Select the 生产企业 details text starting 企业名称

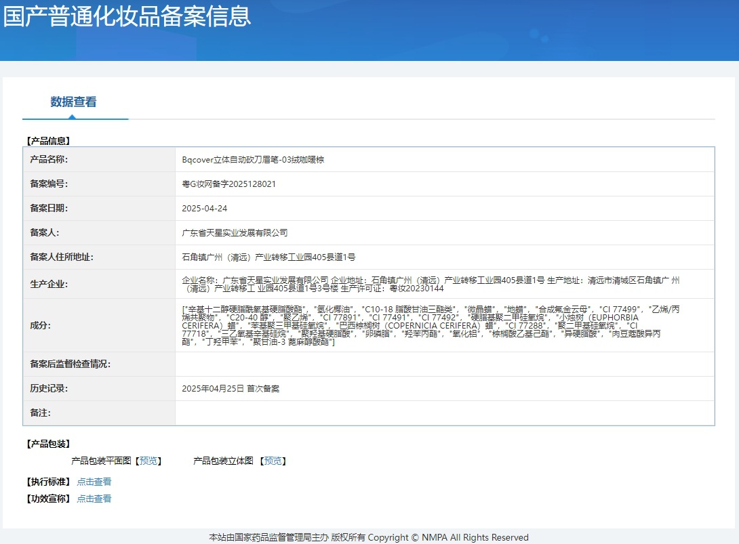[x=431, y=284]
